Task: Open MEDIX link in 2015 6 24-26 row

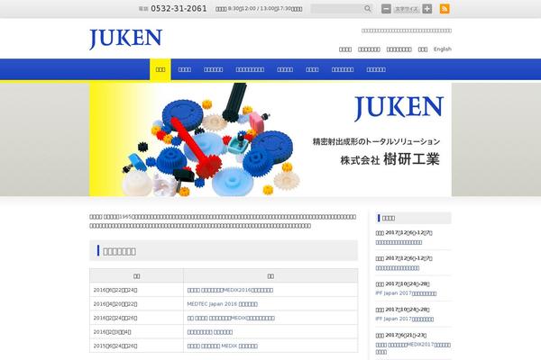Action: point(222,346)
